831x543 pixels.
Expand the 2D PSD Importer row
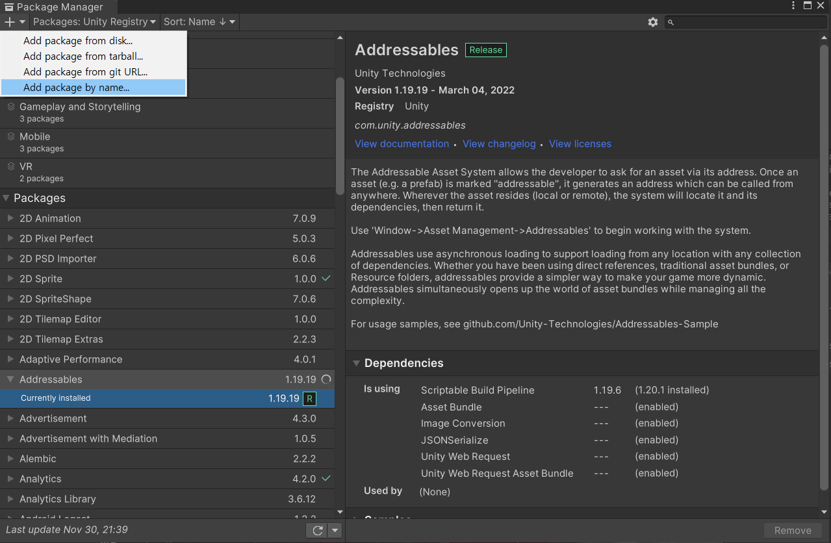coord(10,259)
